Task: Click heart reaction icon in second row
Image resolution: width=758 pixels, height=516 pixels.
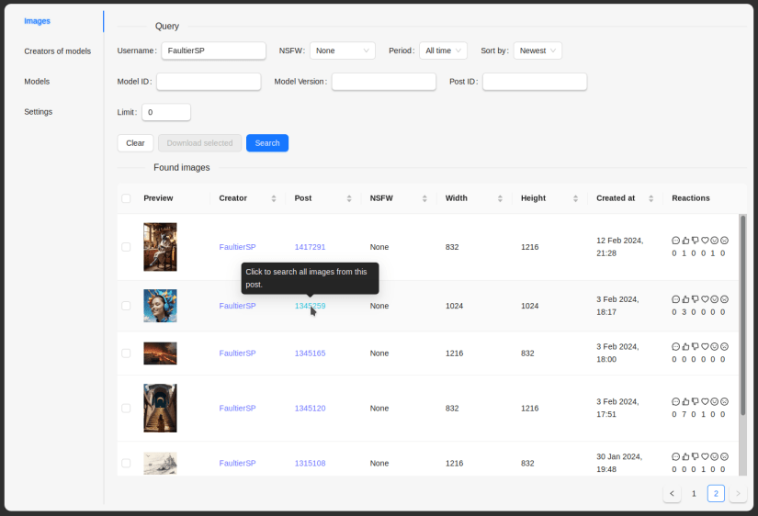Action: [x=705, y=299]
